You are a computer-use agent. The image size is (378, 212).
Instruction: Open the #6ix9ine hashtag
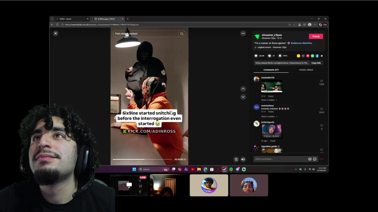[x=307, y=43]
